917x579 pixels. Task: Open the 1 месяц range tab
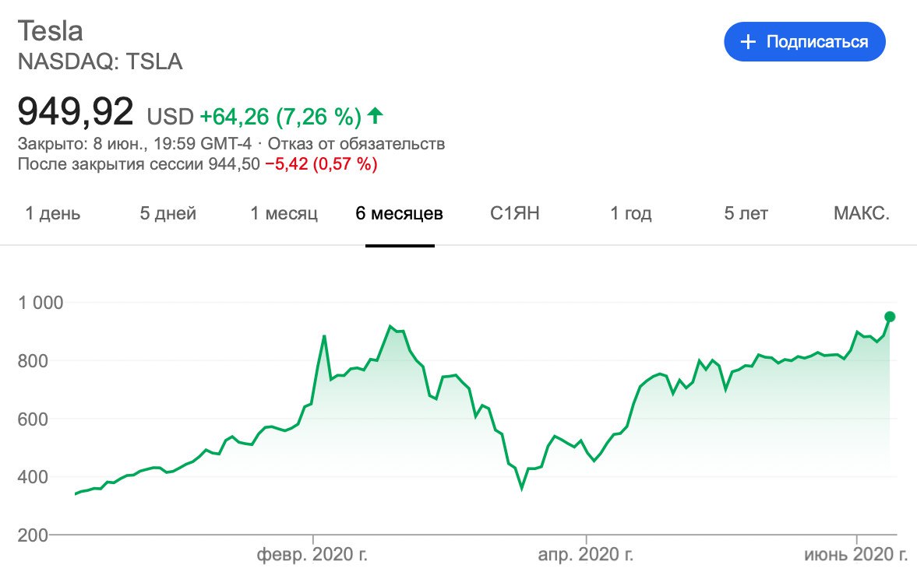[x=284, y=213]
